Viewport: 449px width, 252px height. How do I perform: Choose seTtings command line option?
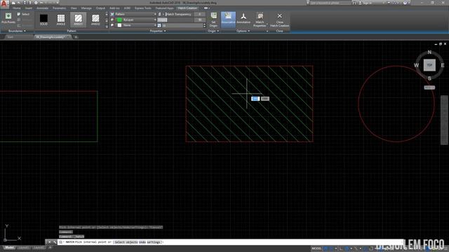[154, 242]
